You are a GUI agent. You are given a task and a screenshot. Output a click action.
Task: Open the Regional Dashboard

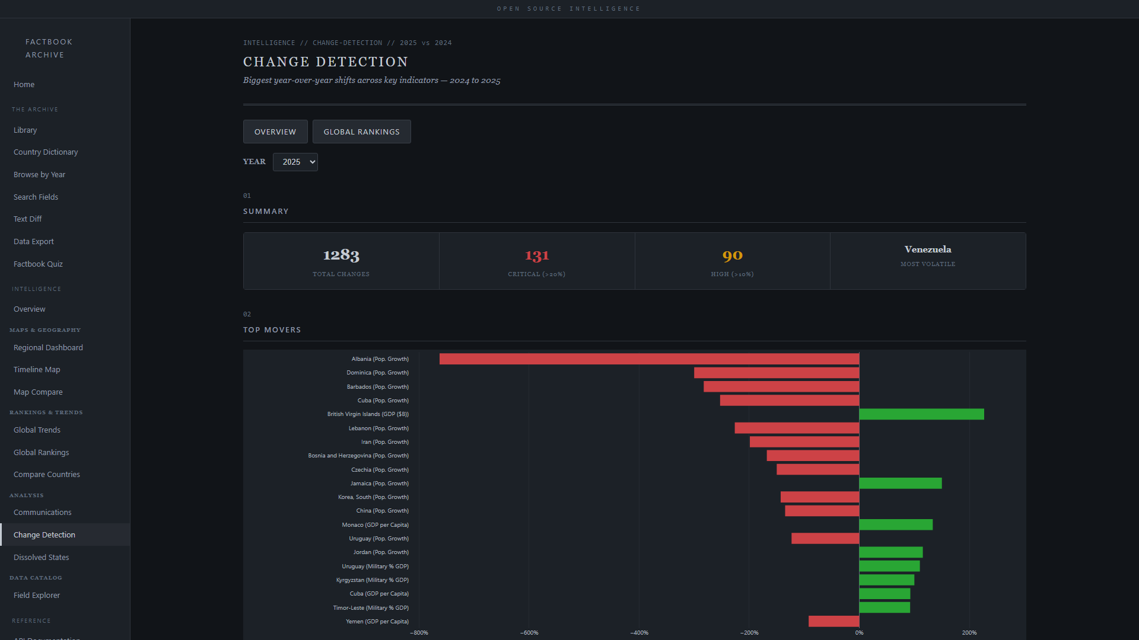(48, 347)
